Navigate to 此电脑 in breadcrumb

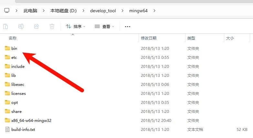pyautogui.click(x=30, y=11)
